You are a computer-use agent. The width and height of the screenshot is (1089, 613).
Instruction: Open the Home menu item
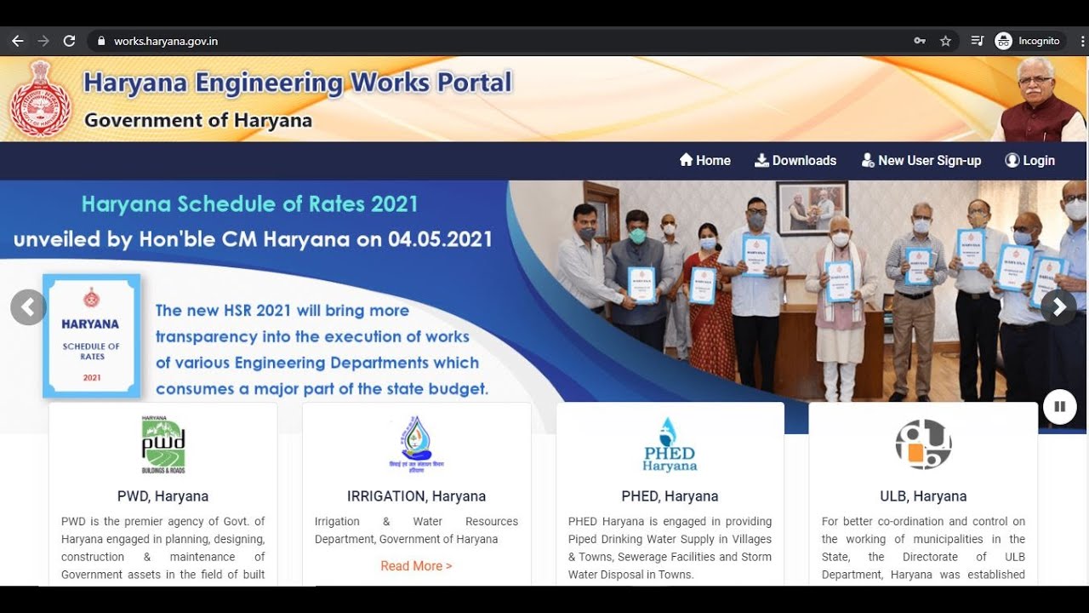click(704, 160)
